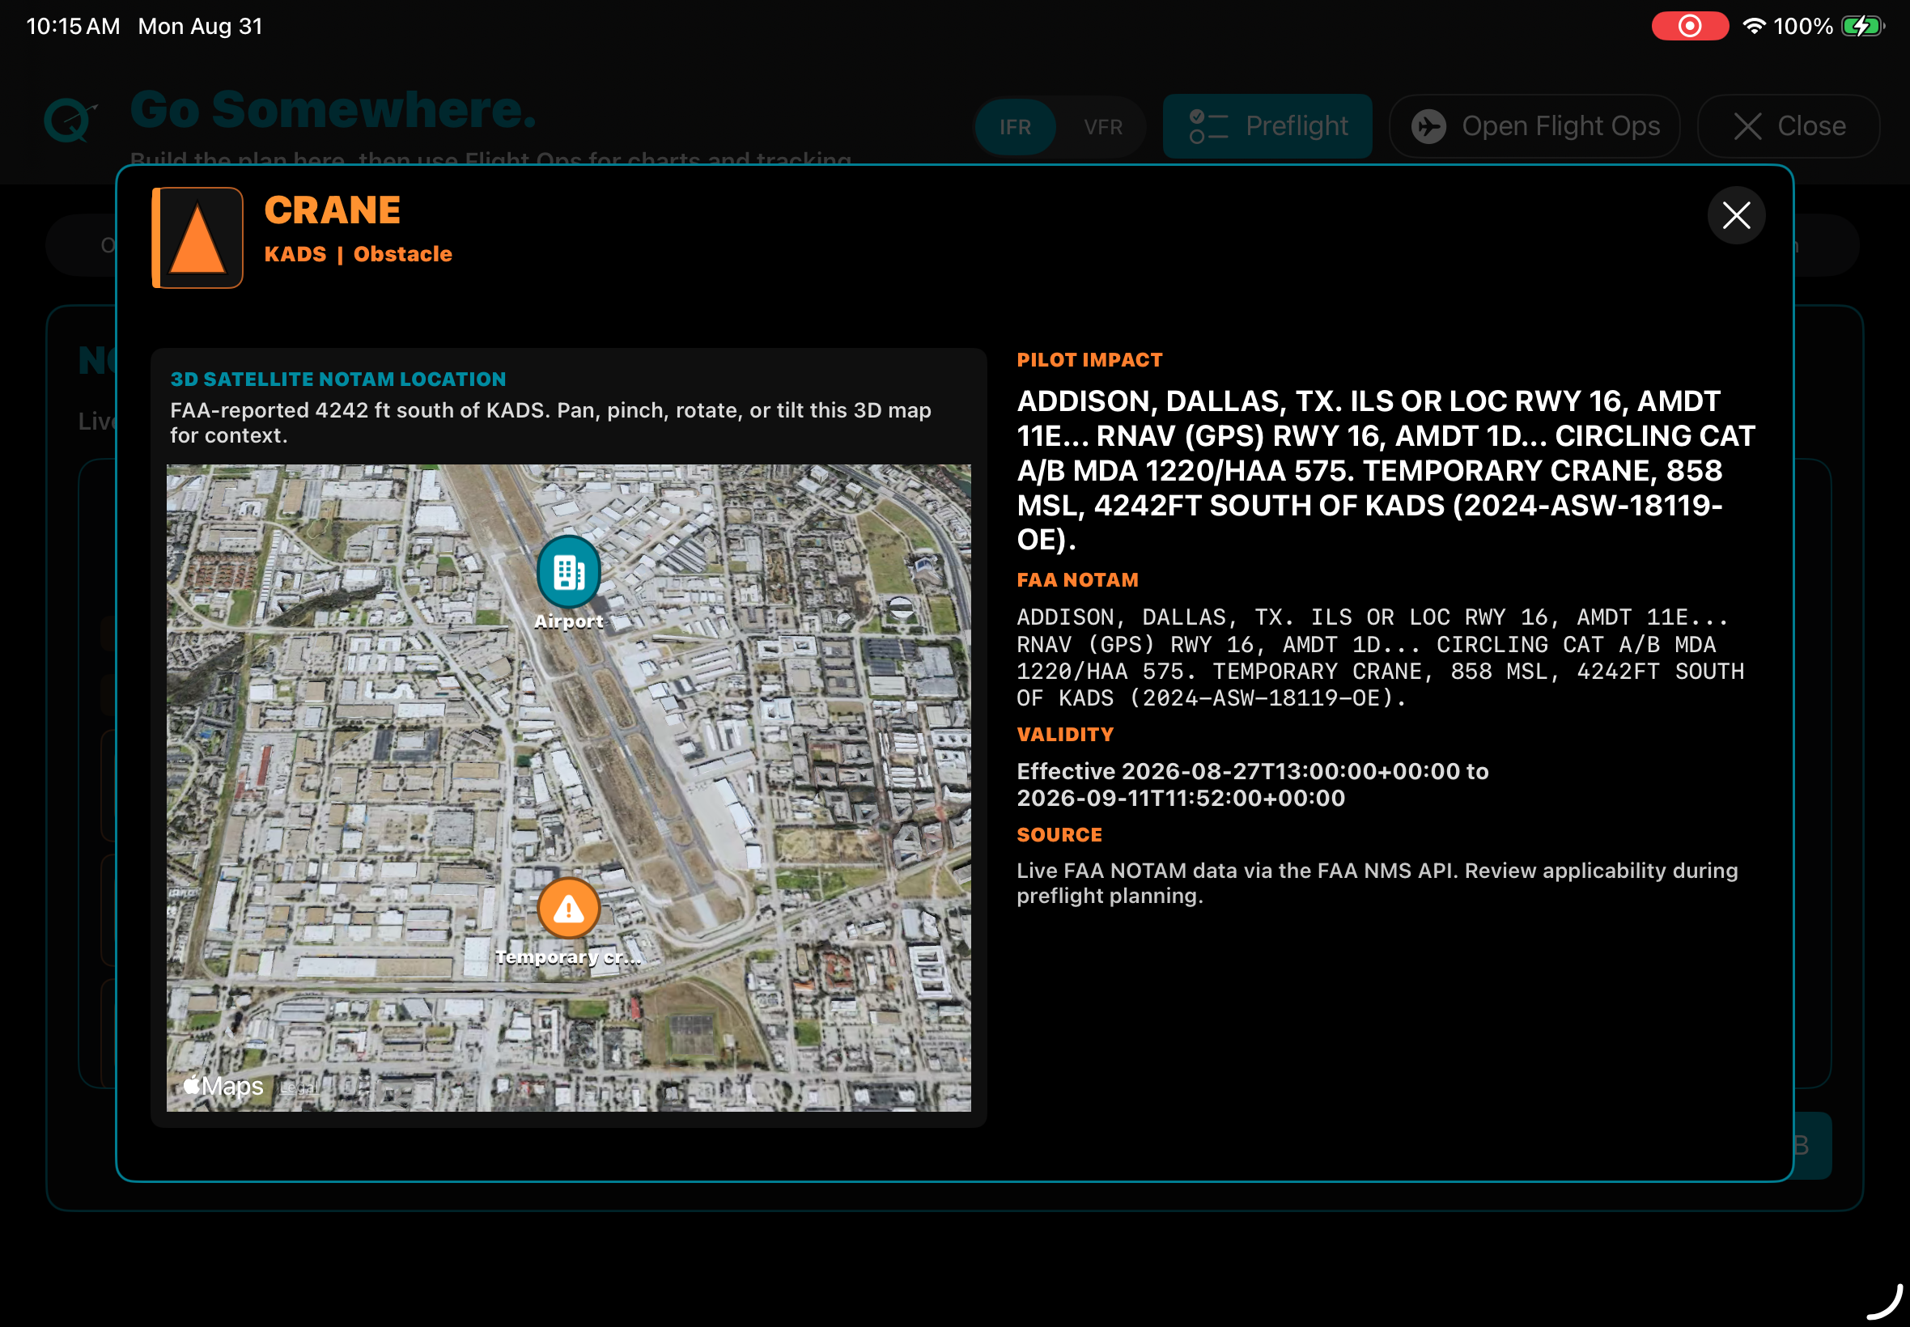Viewport: 1910px width, 1327px height.
Task: Click the CRANE title text
Action: [x=332, y=210]
